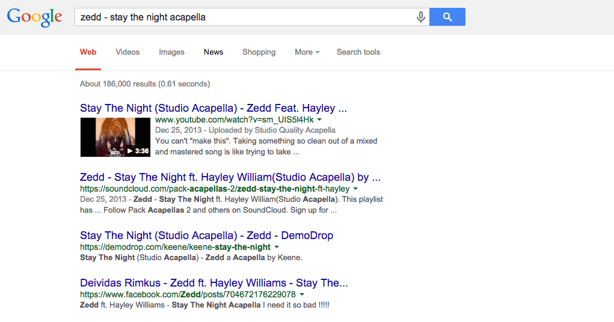Click the www.youtube.com/watch green URL text
This screenshot has width=614, height=322.
[x=234, y=120]
